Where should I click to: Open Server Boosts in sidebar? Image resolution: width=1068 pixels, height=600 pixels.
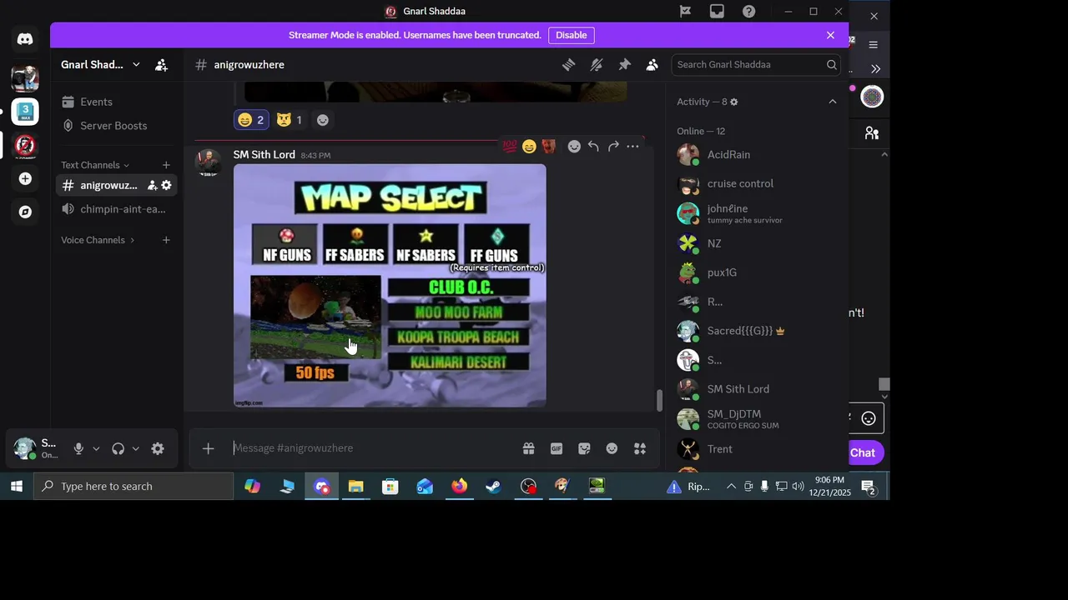coord(117,126)
